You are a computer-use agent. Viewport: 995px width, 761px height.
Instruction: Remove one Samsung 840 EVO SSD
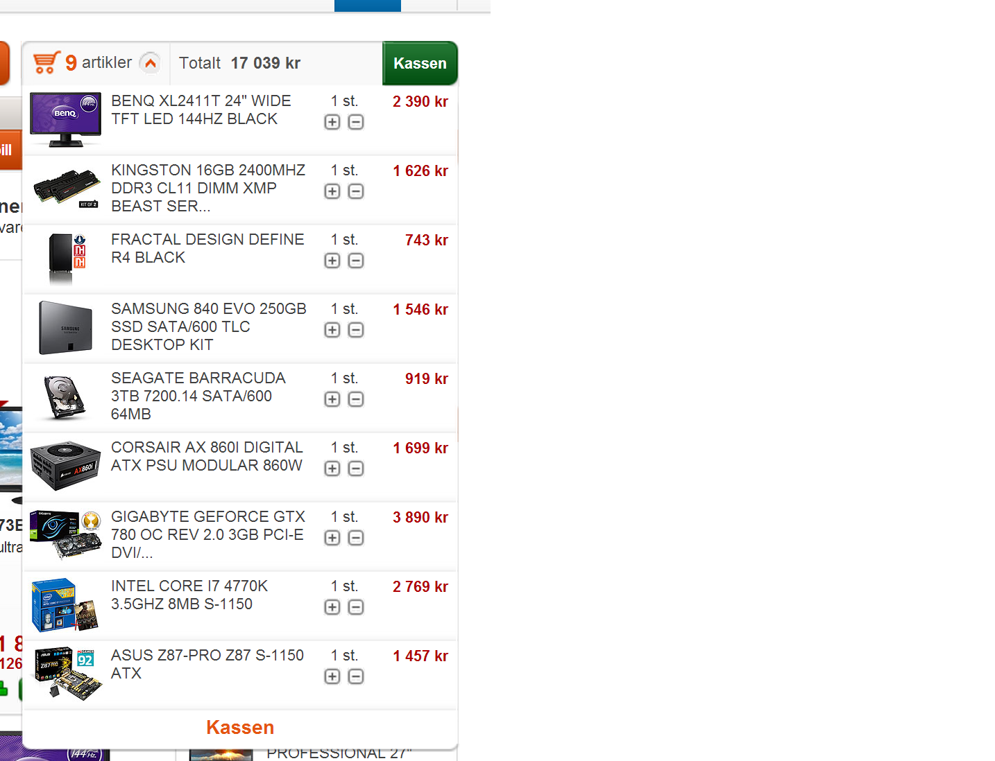click(356, 330)
